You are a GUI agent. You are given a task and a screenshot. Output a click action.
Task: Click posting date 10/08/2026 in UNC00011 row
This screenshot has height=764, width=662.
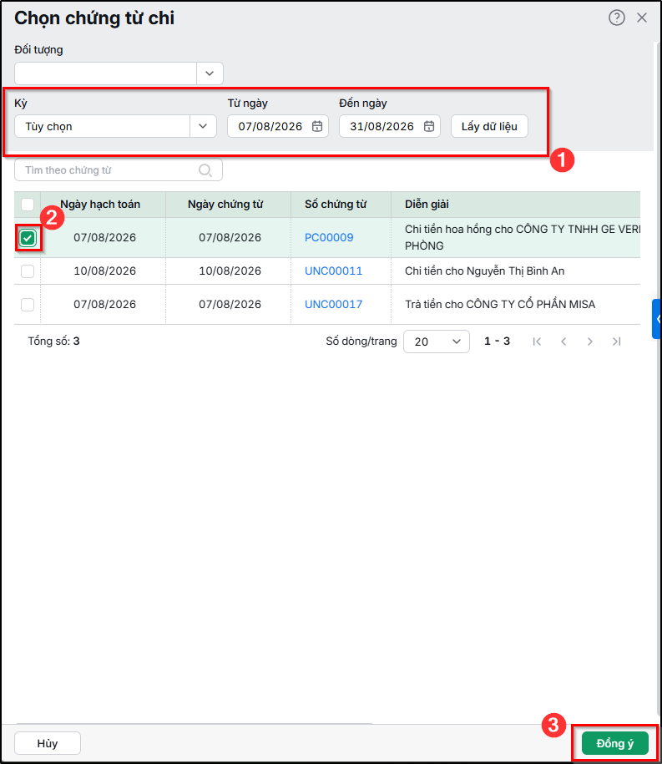(x=104, y=271)
